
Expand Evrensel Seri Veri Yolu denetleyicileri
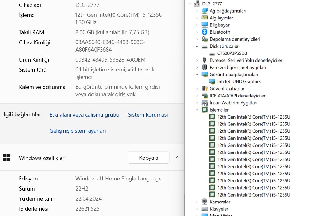(197, 60)
